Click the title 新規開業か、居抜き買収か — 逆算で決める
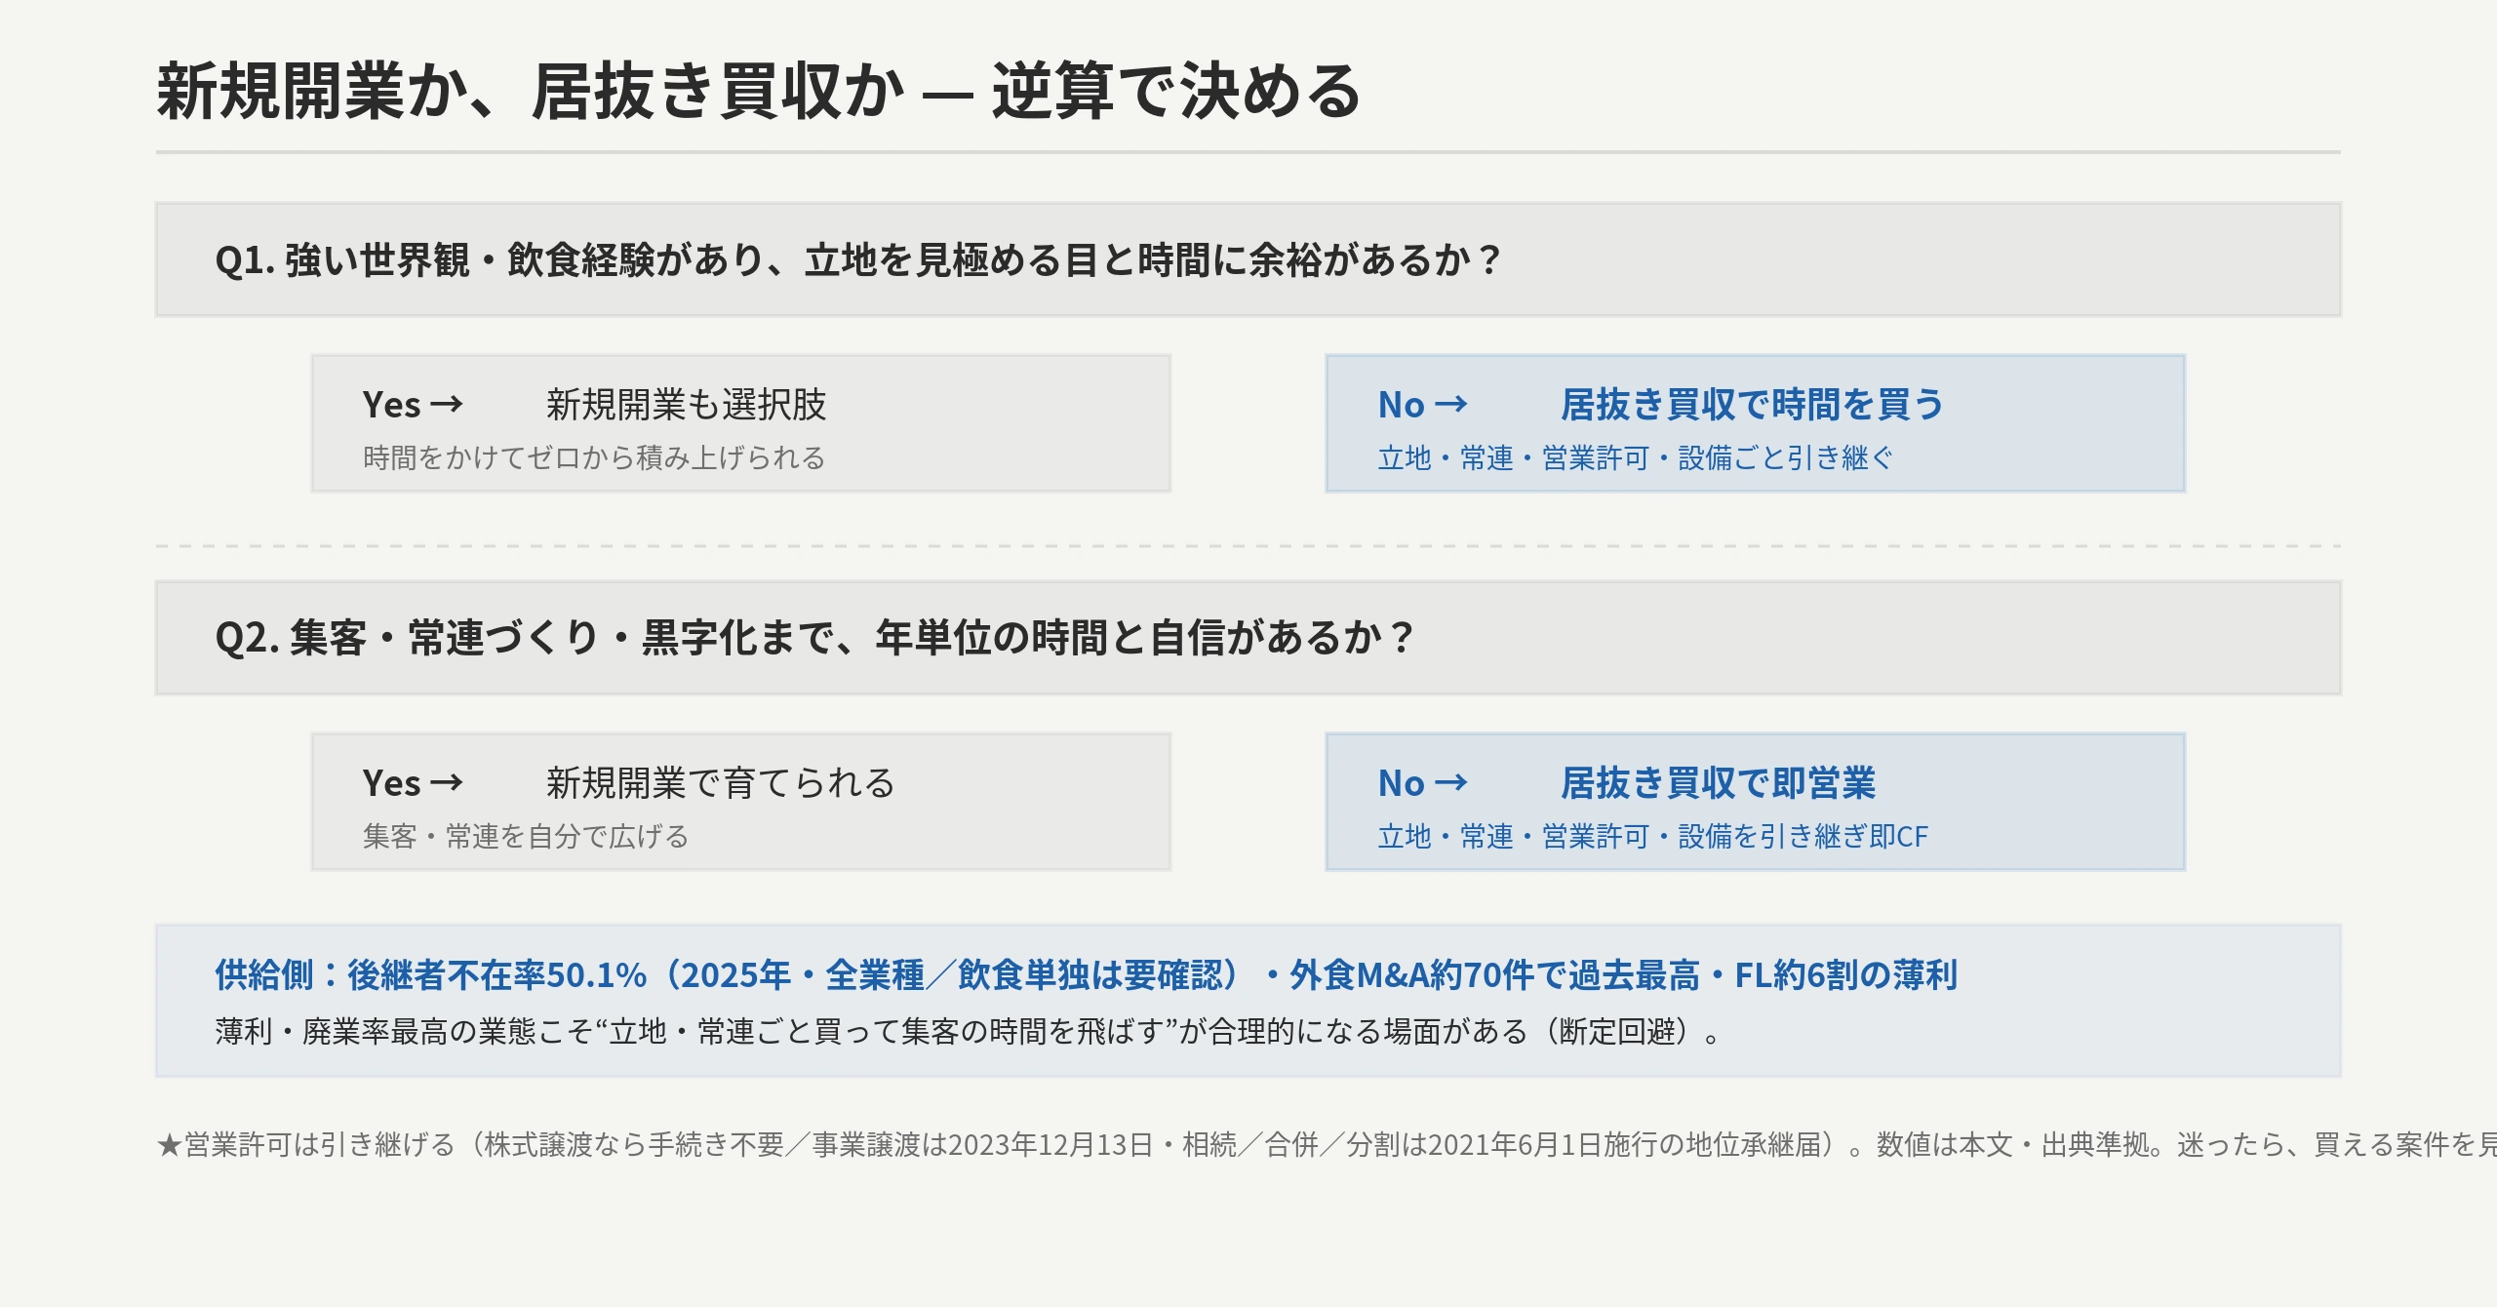 758,92
